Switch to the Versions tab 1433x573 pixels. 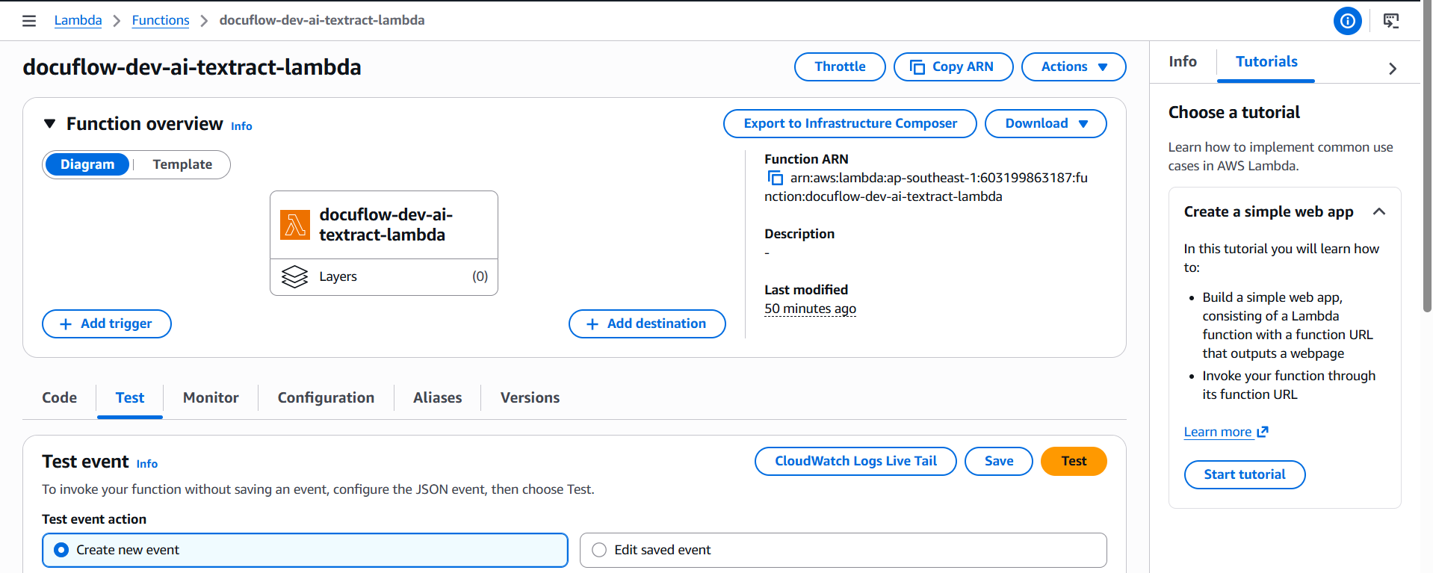pyautogui.click(x=530, y=397)
